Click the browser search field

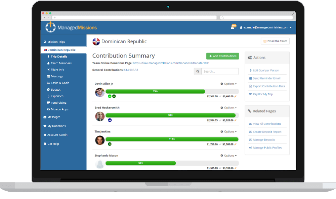(256, 17)
